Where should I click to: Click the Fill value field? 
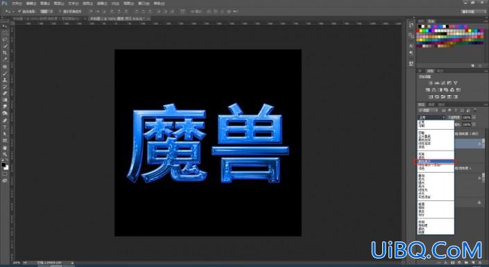point(467,124)
